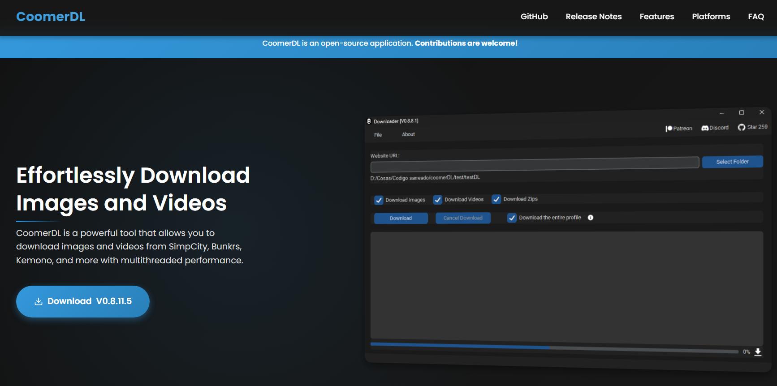Image resolution: width=777 pixels, height=386 pixels.
Task: Minimize the Downloader window
Action: [722, 113]
